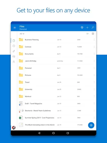Open more options for Pictures
Screen dimensions: 107x143
(94, 75)
